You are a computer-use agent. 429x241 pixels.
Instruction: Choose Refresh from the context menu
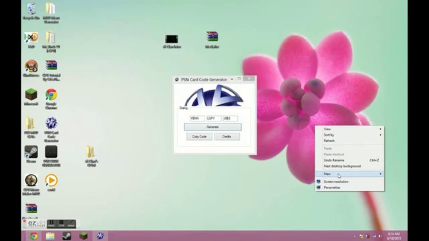pos(350,141)
